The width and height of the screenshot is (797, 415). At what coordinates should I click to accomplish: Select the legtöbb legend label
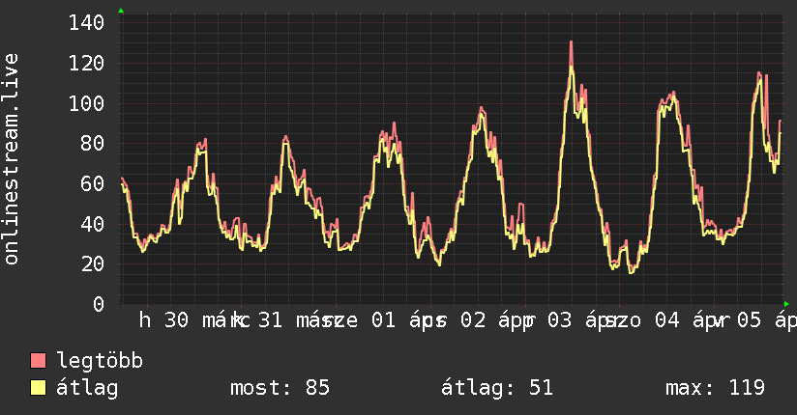[100, 361]
